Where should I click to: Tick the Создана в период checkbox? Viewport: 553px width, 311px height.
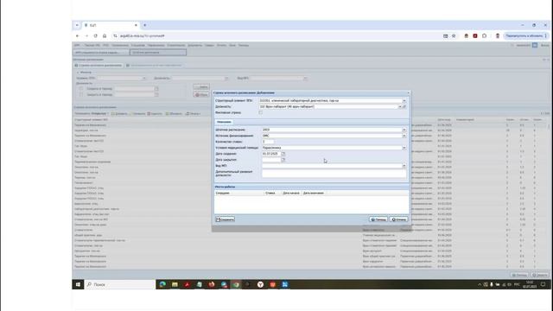tap(81, 89)
